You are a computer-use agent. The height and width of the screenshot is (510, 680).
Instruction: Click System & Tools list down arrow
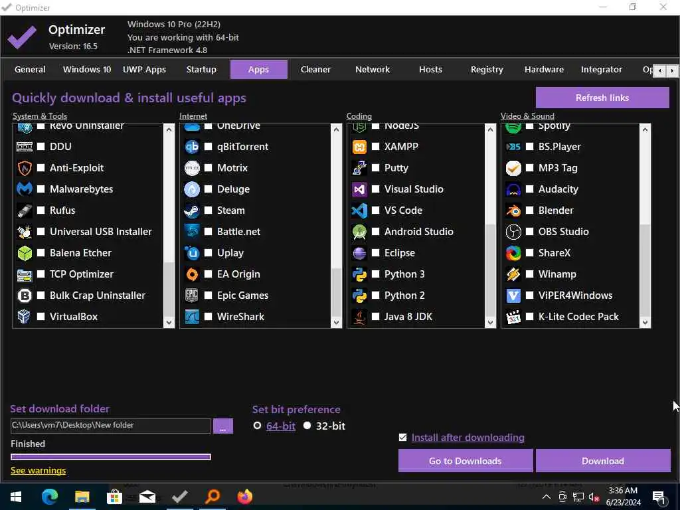pyautogui.click(x=169, y=322)
